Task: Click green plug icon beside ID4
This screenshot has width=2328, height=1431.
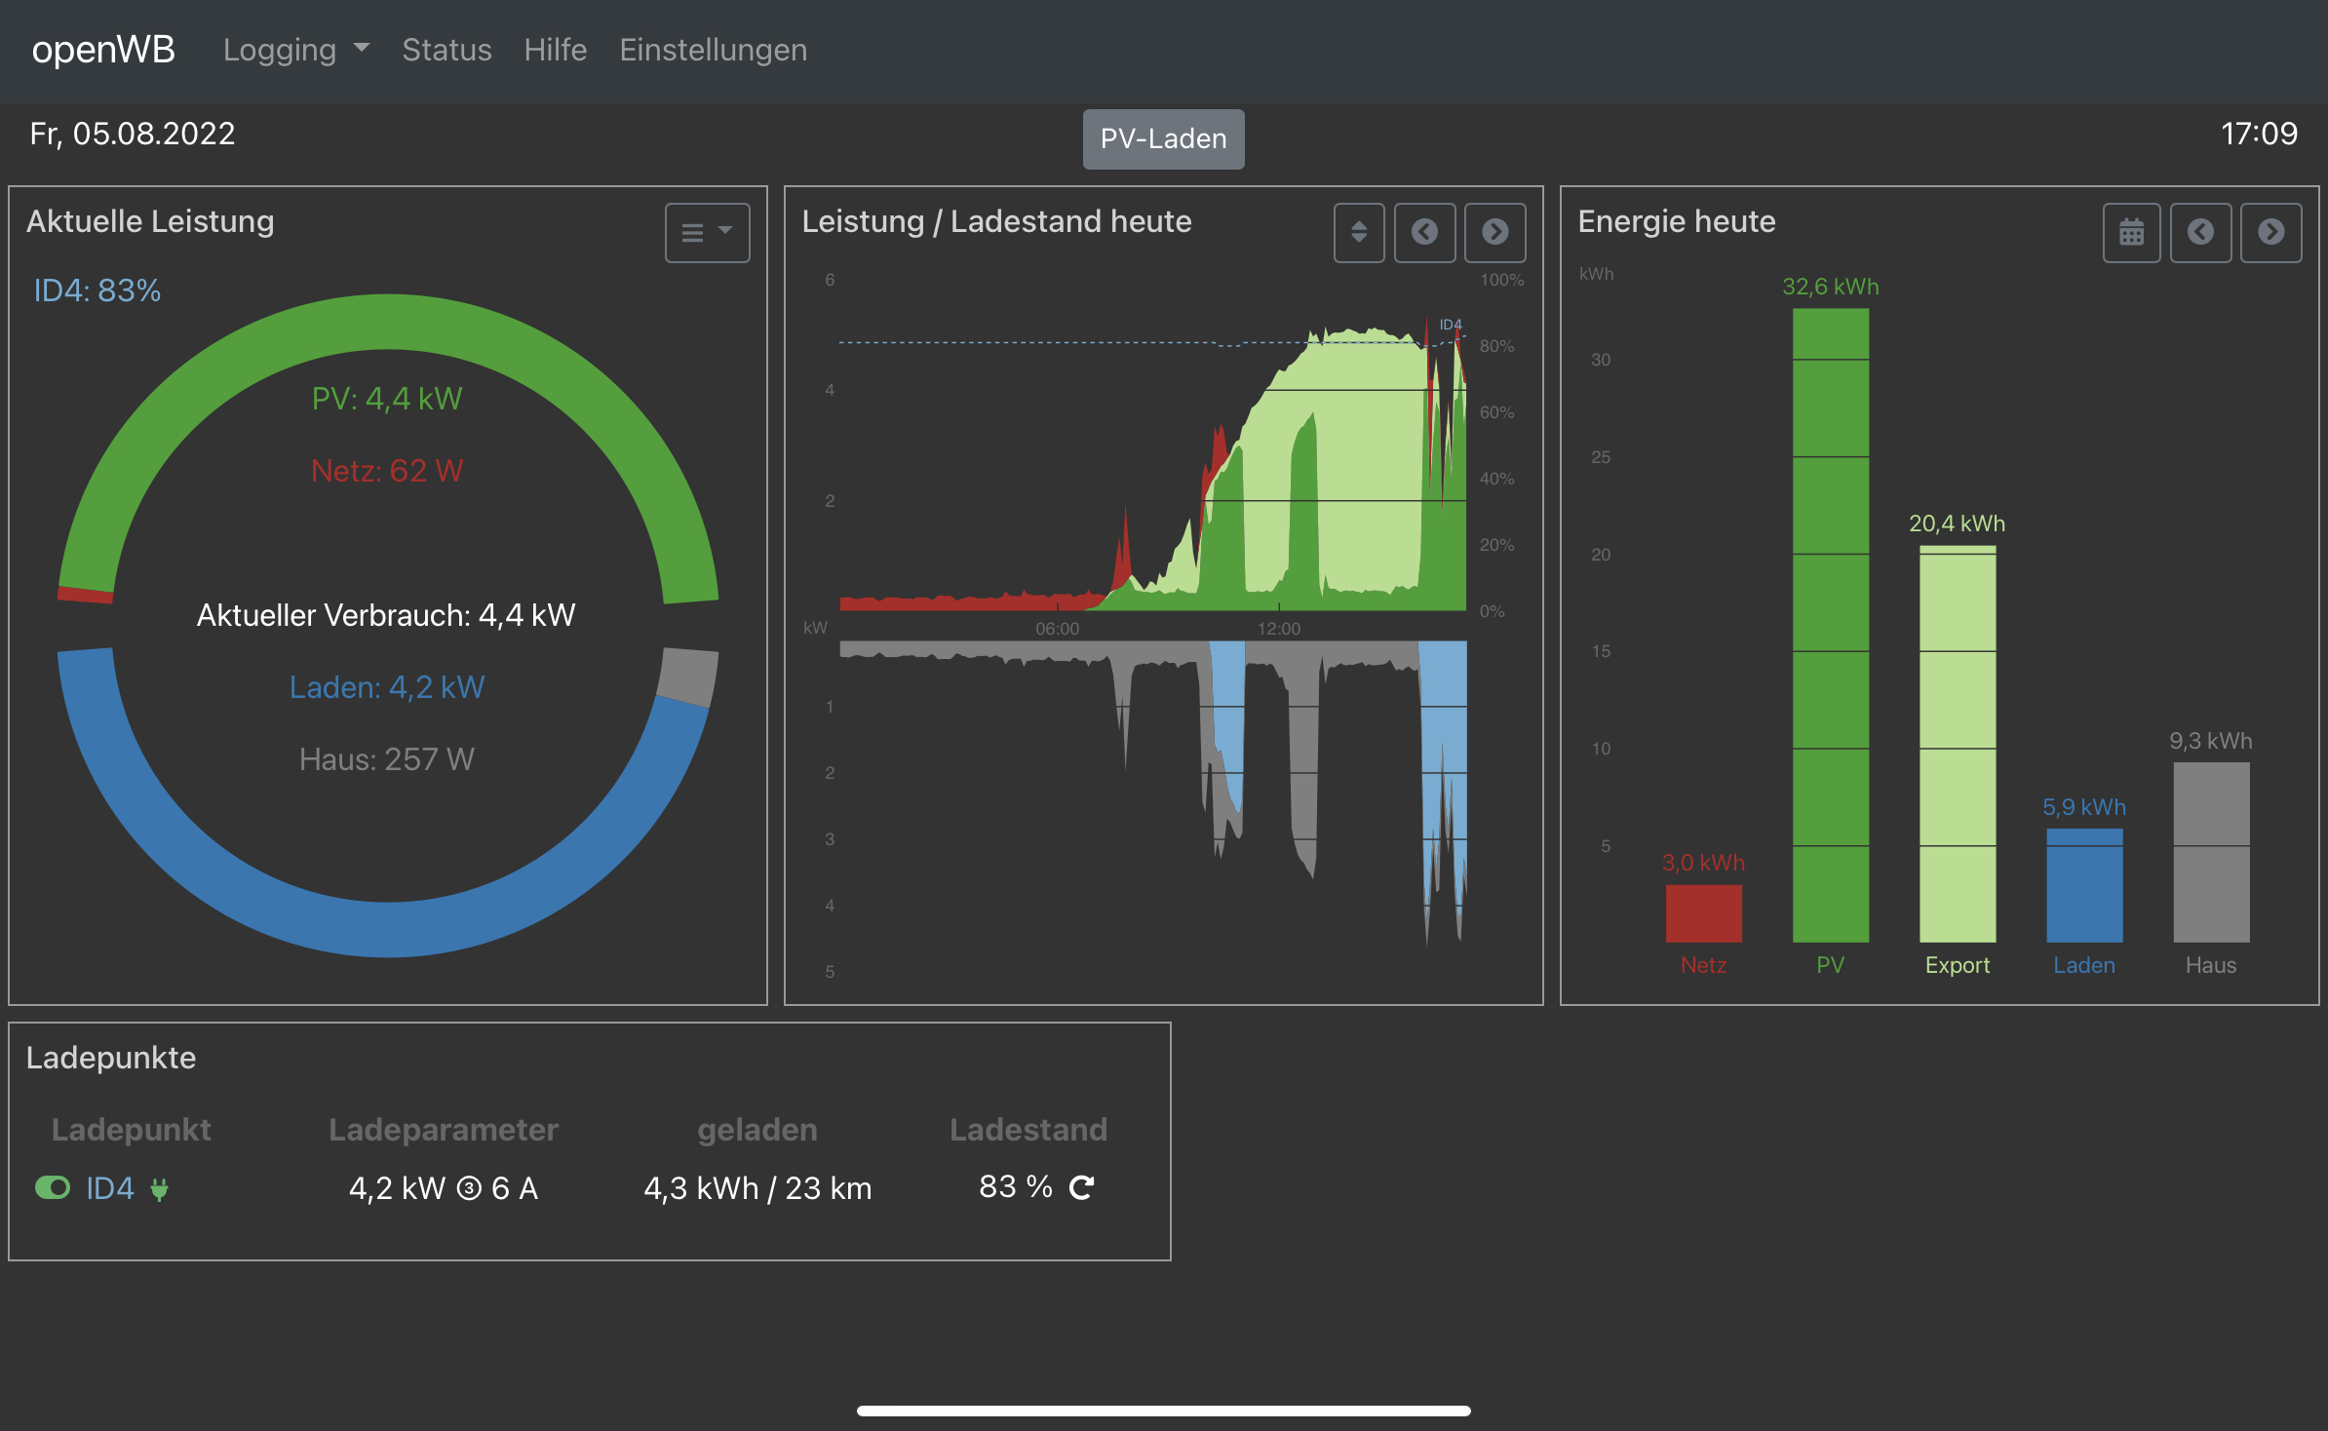Action: 159,1188
